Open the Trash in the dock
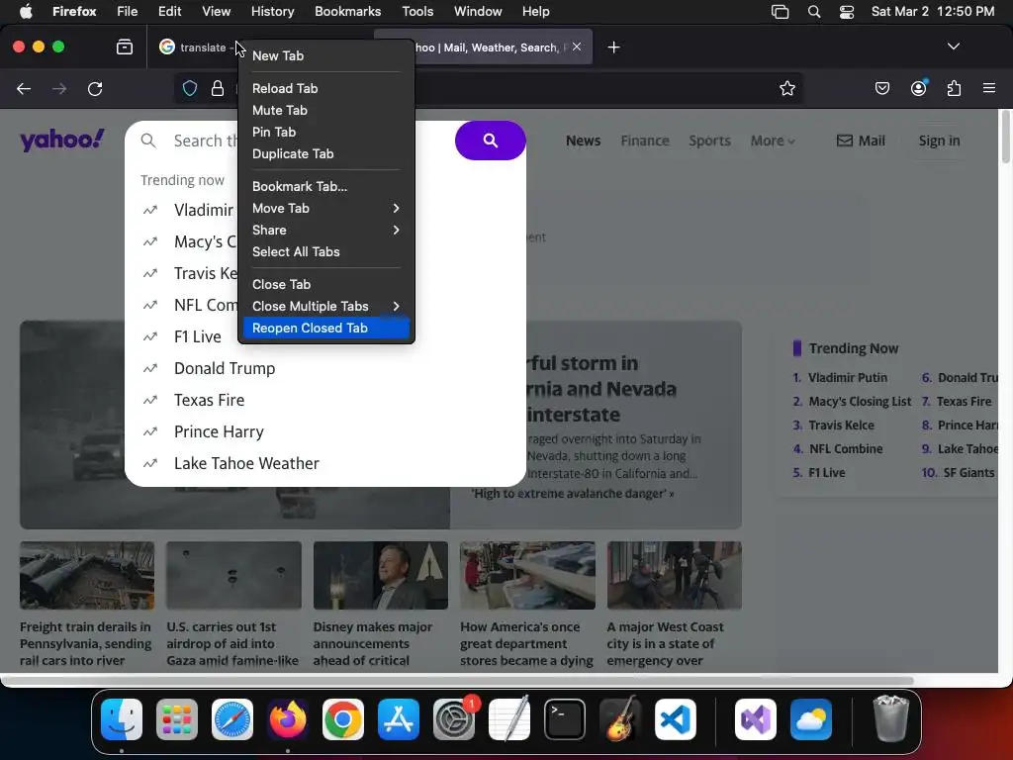 pyautogui.click(x=890, y=719)
